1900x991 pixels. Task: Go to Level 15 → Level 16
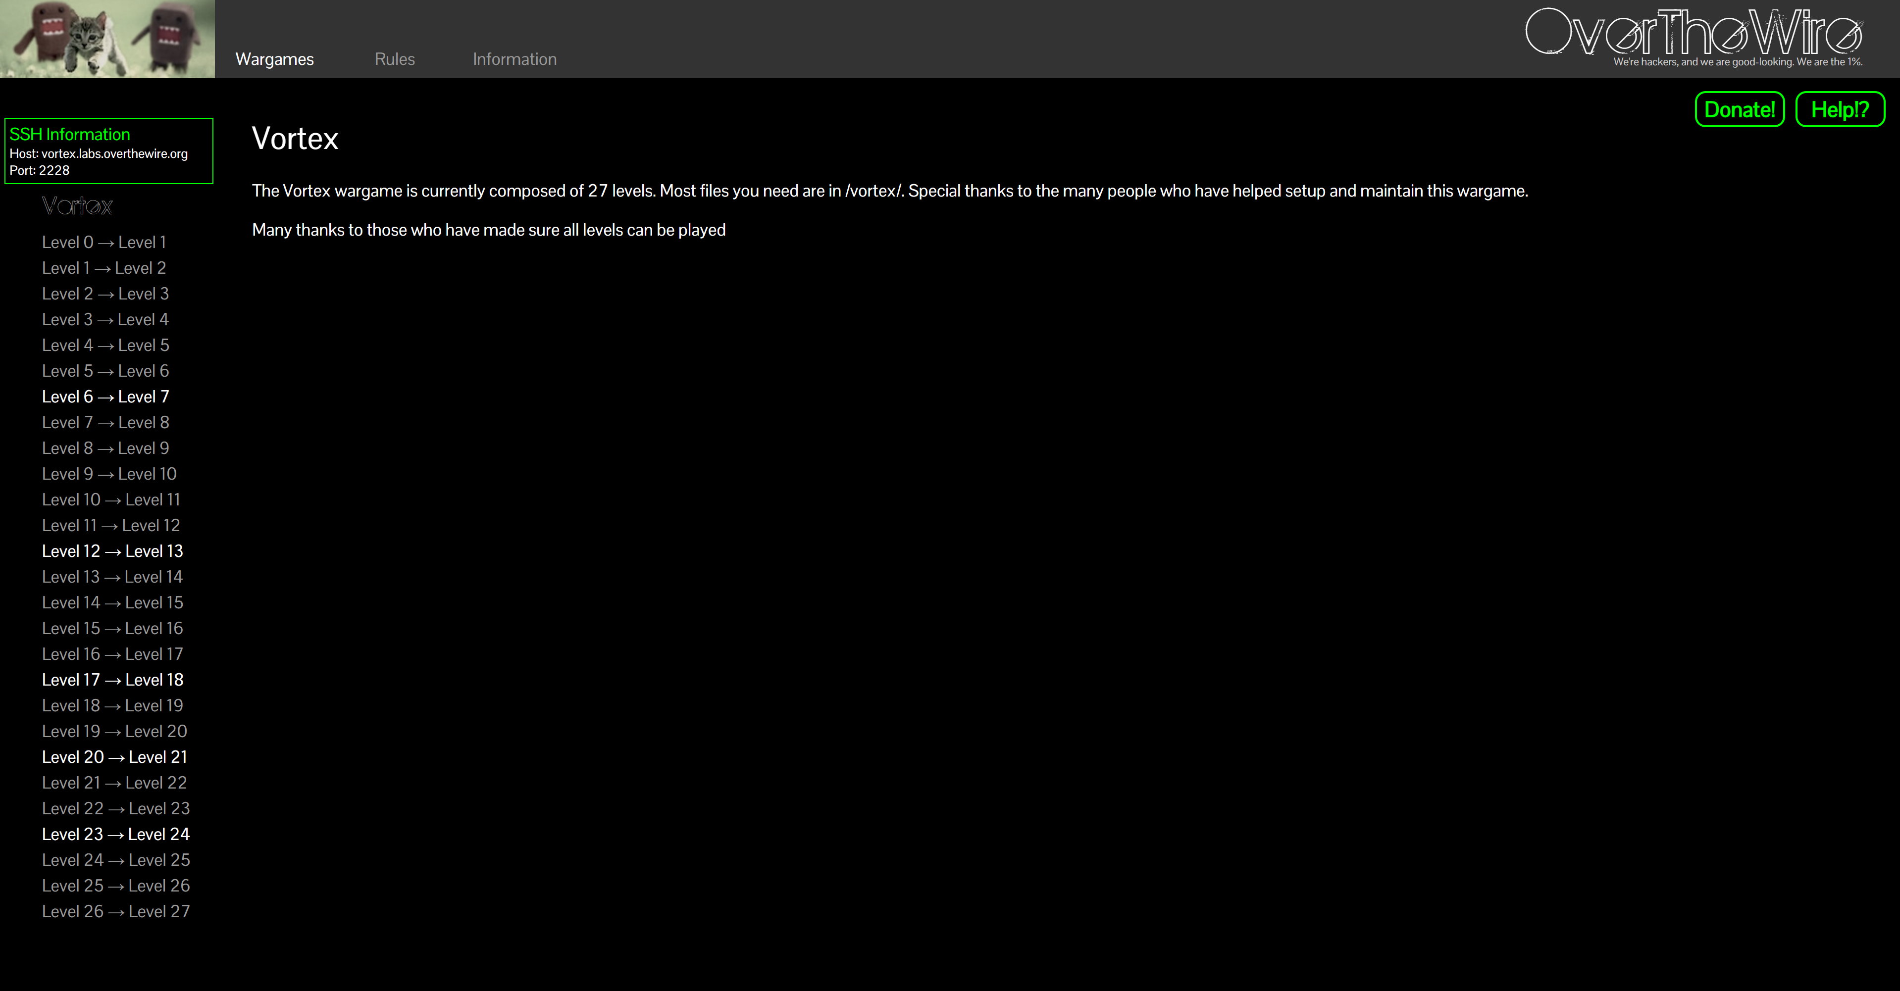point(112,629)
